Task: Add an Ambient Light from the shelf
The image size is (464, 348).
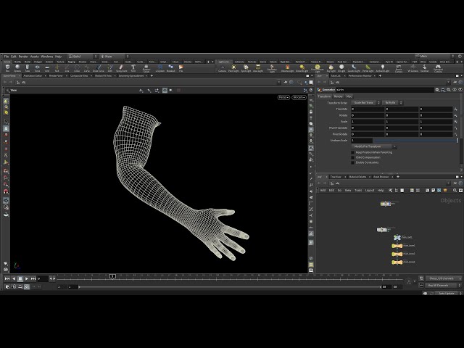Action: click(383, 68)
